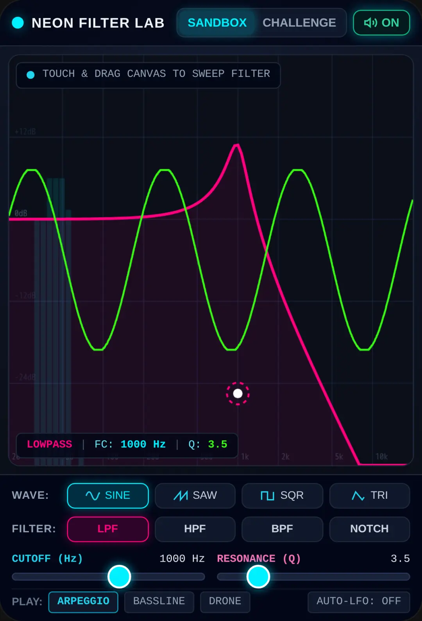Click the dashed filter cursor on canvas
This screenshot has width=422, height=621.
[x=238, y=393]
